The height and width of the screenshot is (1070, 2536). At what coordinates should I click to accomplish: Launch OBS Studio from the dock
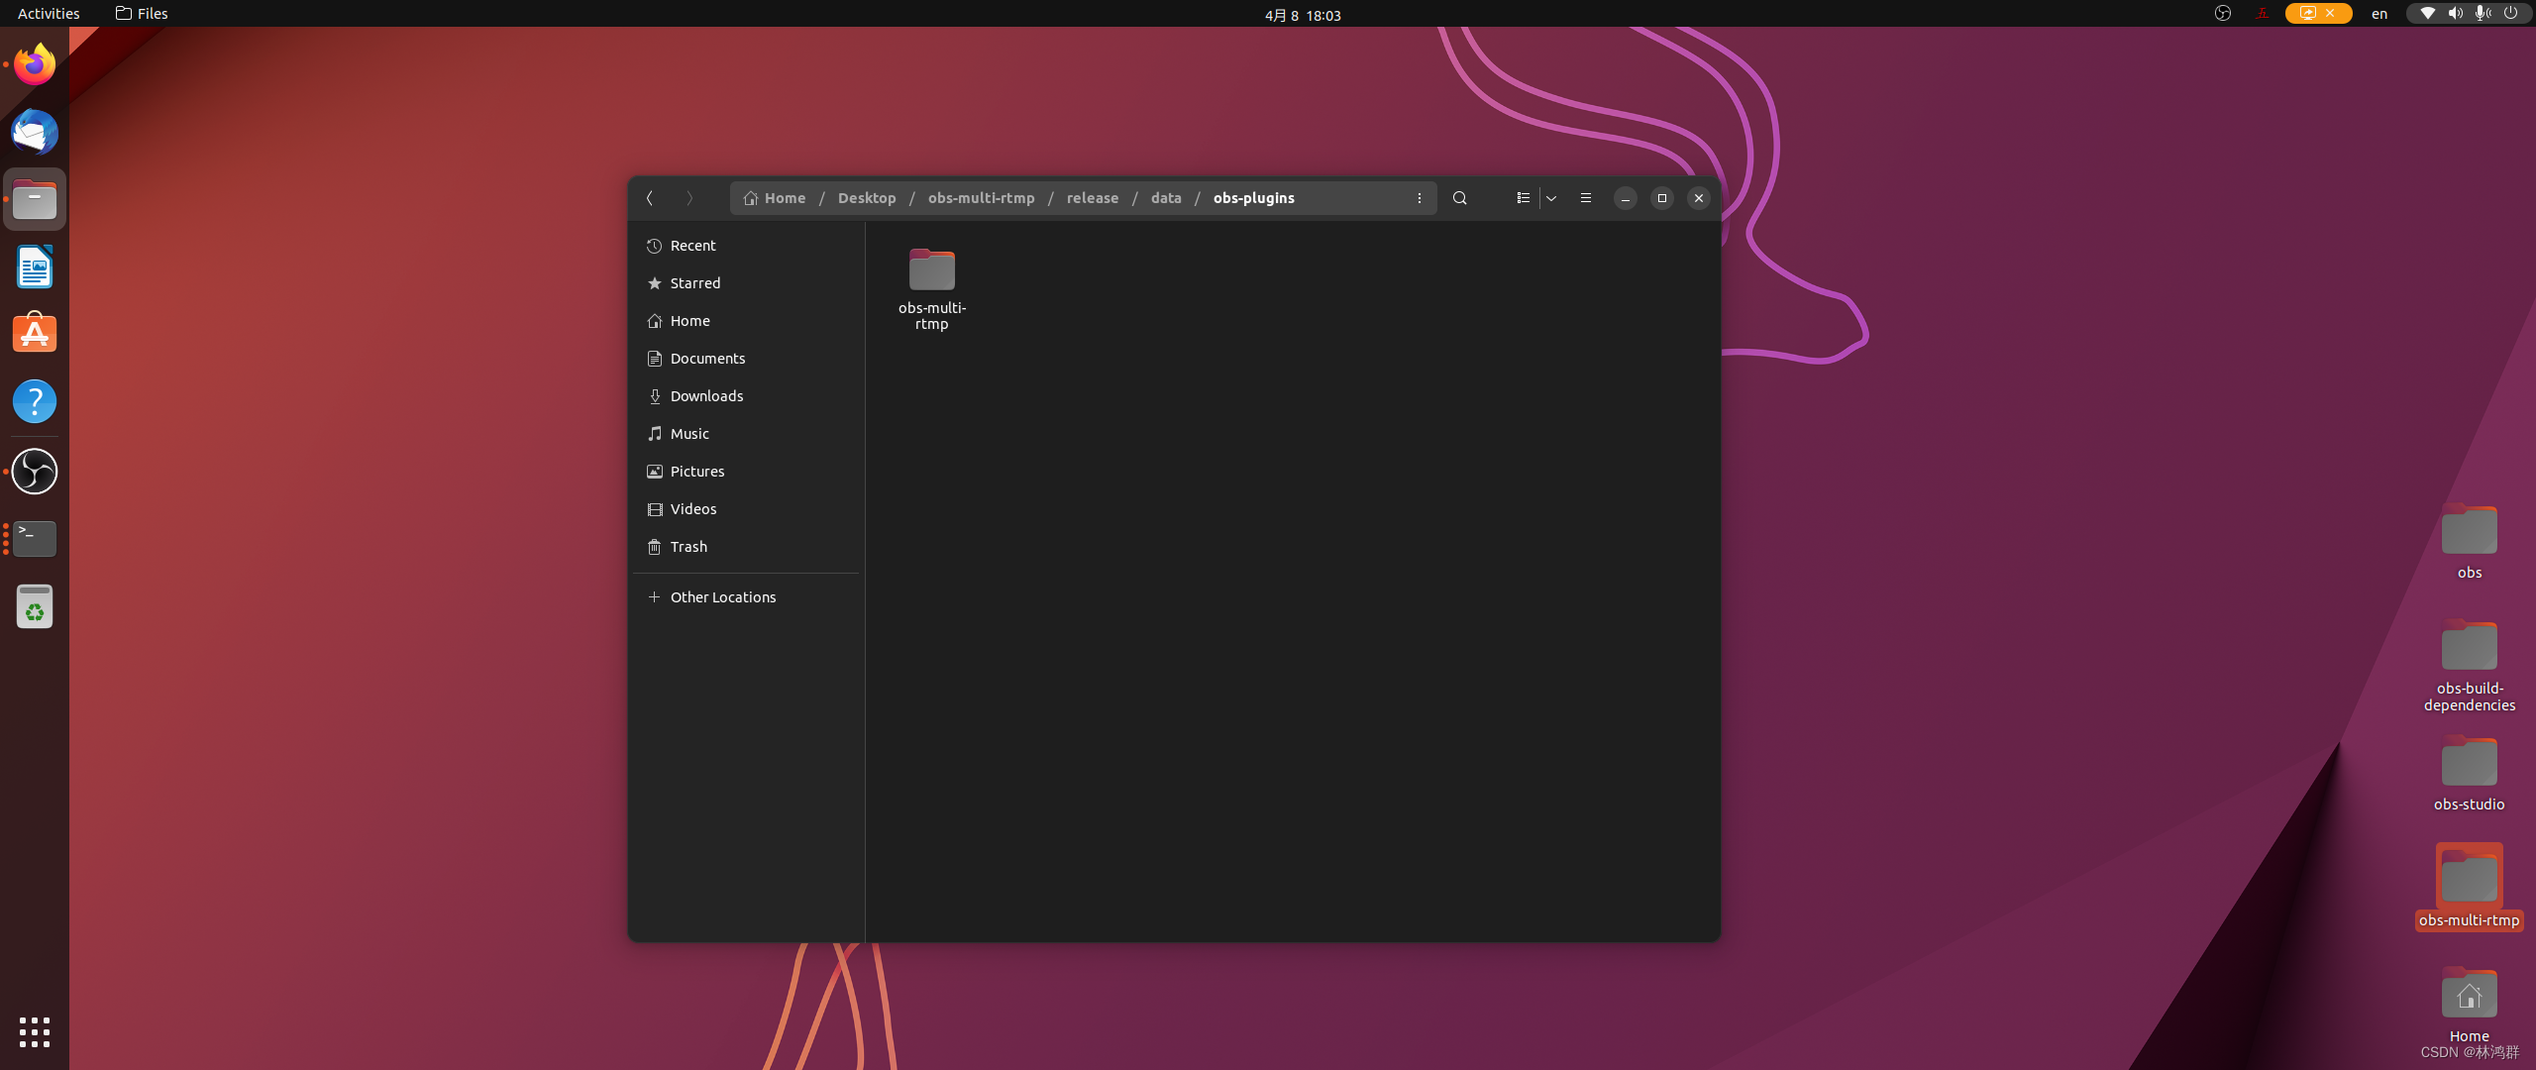coord(35,472)
